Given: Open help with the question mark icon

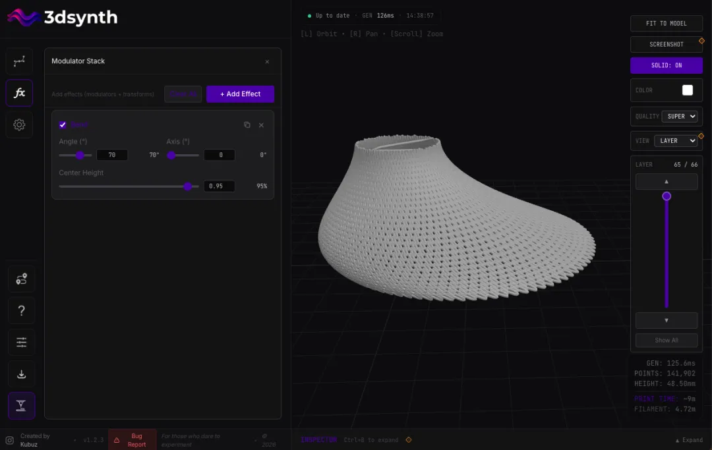Looking at the screenshot, I should (21, 311).
